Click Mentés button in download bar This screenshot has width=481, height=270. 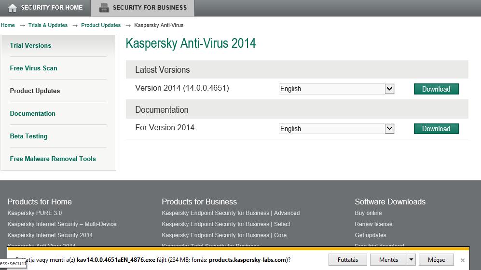click(x=388, y=259)
